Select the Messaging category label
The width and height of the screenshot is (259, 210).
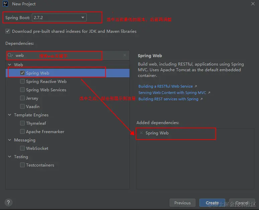(x=25, y=140)
